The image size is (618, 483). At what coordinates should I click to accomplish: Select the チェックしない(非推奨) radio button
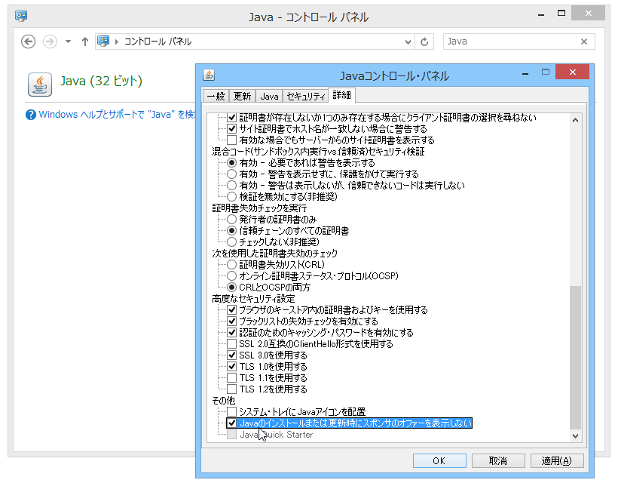tap(231, 242)
